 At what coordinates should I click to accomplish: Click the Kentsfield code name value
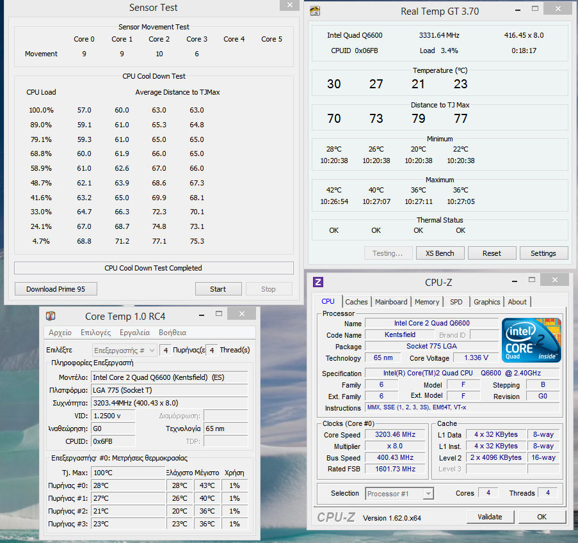pyautogui.click(x=400, y=334)
